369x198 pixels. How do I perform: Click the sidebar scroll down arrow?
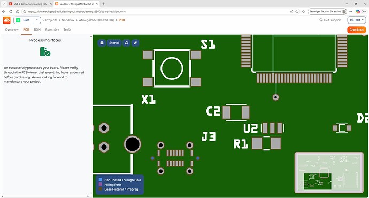(x=91, y=193)
